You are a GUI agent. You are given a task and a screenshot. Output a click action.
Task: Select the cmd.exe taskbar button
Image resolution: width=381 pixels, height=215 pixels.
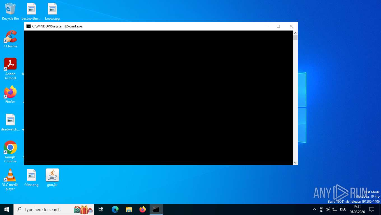pos(156,209)
